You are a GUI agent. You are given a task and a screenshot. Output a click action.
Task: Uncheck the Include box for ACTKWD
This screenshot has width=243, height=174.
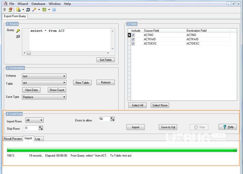(133, 39)
